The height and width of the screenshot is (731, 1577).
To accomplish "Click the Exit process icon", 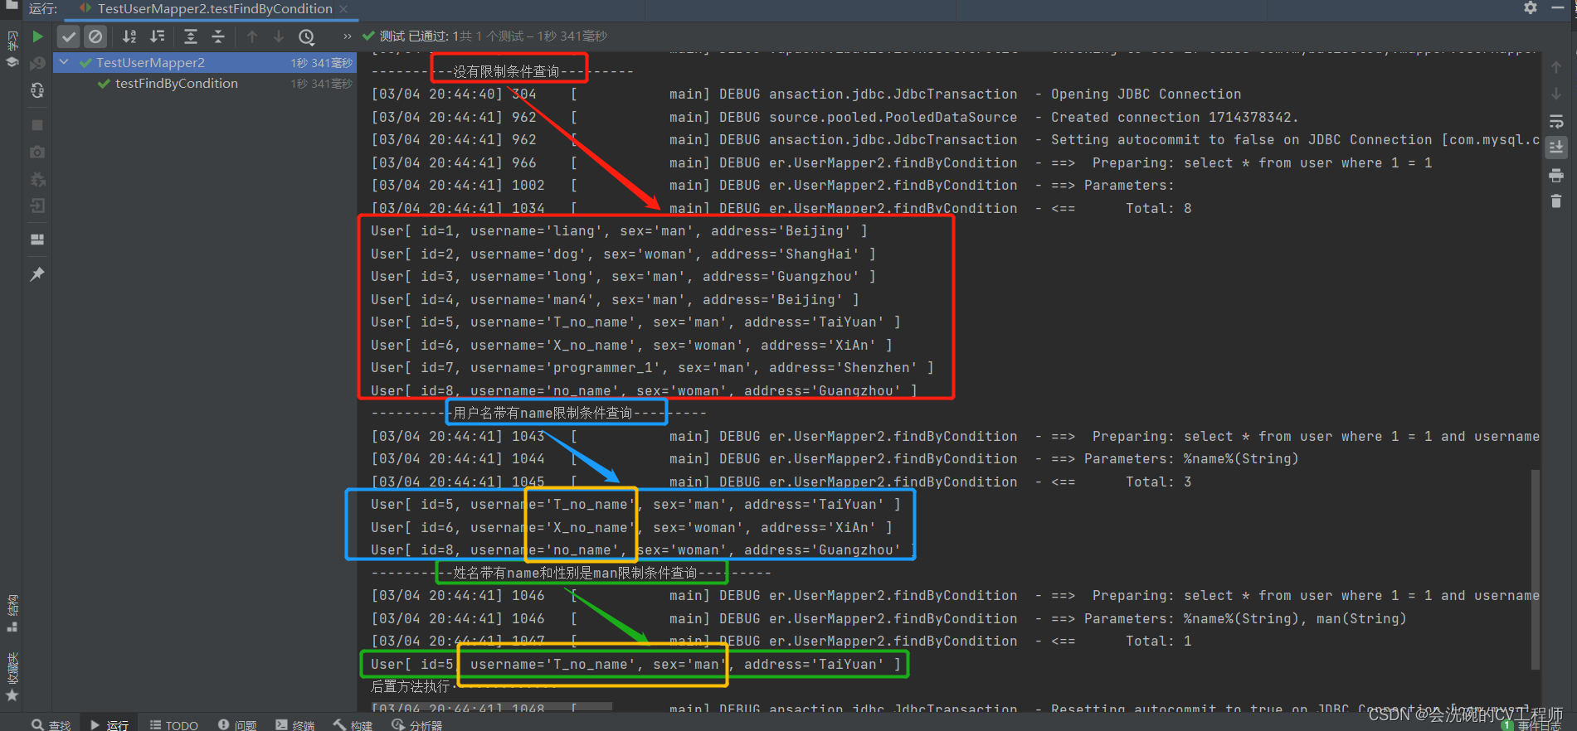I will tap(37, 206).
